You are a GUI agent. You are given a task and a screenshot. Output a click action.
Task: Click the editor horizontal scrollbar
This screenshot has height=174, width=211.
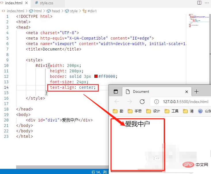click(x=62, y=167)
